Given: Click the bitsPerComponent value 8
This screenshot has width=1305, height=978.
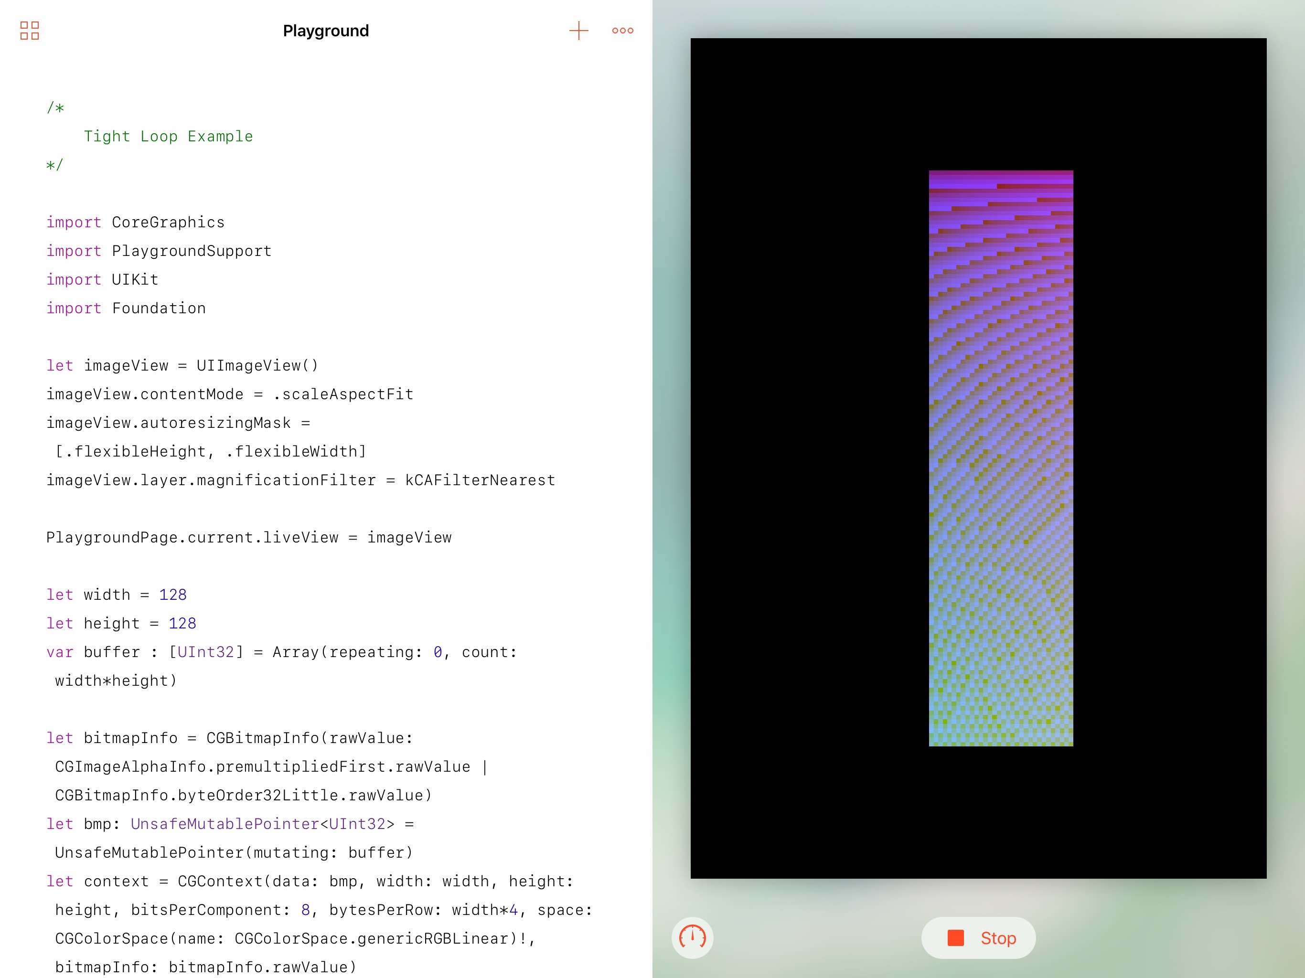Looking at the screenshot, I should (305, 910).
